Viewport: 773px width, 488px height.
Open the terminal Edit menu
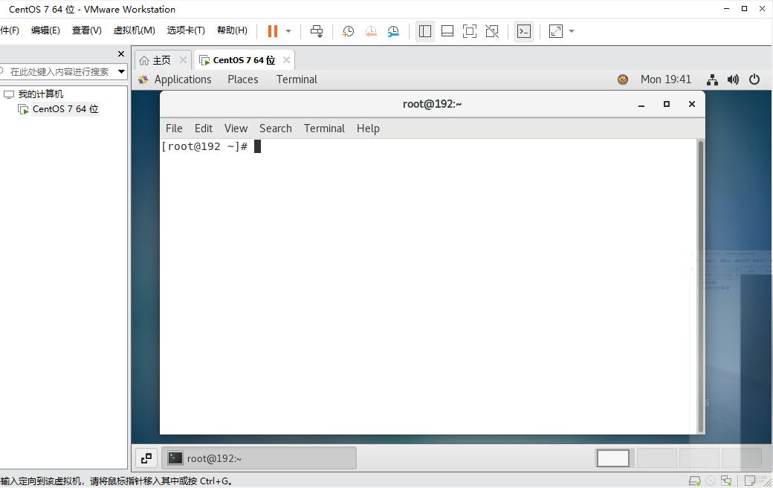tap(204, 128)
